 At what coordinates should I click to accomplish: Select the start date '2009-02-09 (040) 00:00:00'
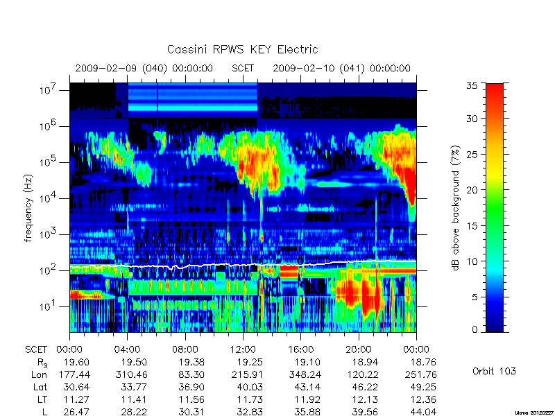[x=144, y=68]
